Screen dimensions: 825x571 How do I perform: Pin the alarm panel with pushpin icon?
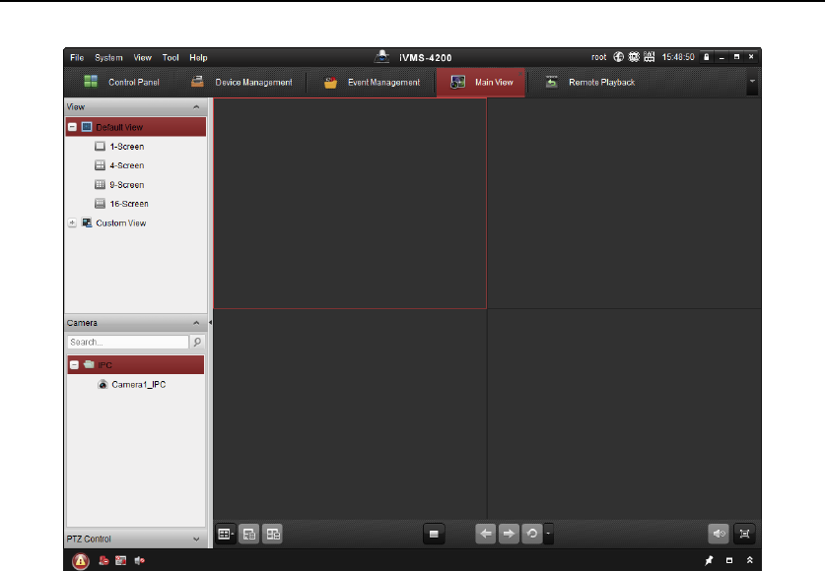coord(709,560)
